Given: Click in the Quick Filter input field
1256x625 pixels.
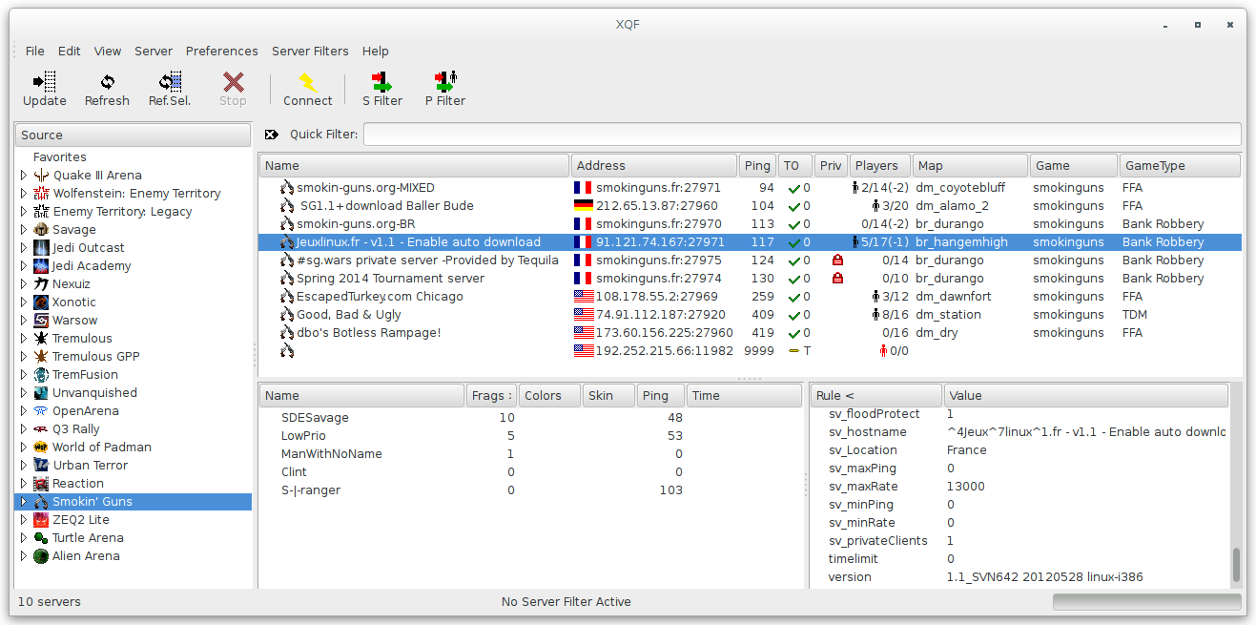Looking at the screenshot, I should 802,135.
